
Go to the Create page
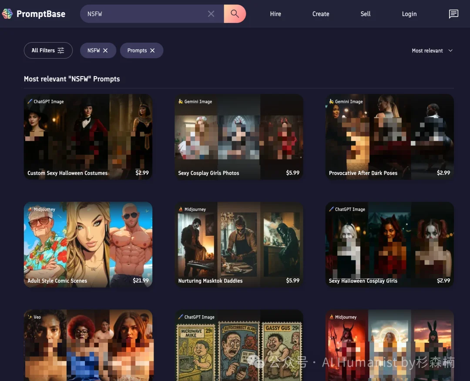click(321, 14)
